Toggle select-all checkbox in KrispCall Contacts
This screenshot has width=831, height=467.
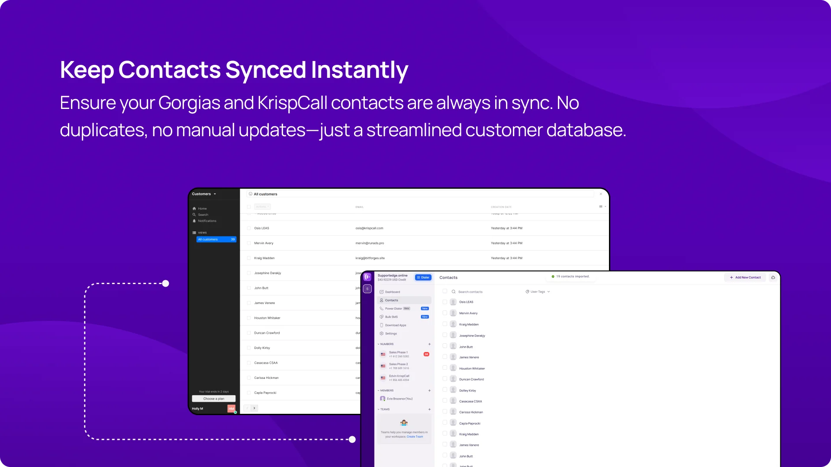point(445,291)
